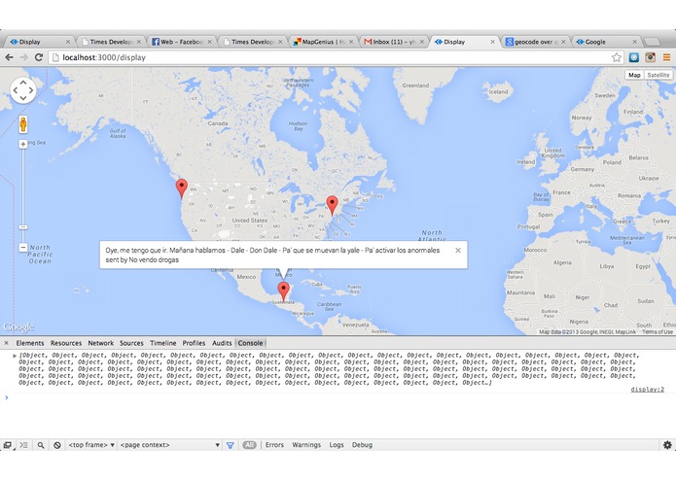Filter console by Errors
The height and width of the screenshot is (480, 676).
tap(274, 445)
